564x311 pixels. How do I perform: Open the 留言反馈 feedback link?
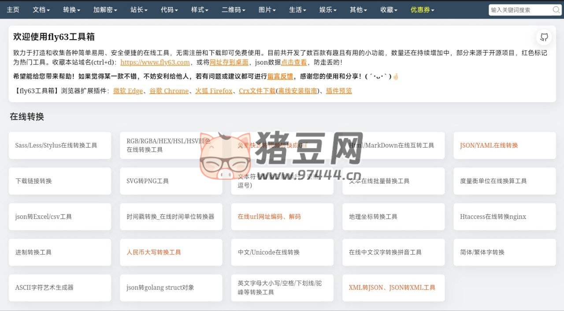[x=281, y=77]
